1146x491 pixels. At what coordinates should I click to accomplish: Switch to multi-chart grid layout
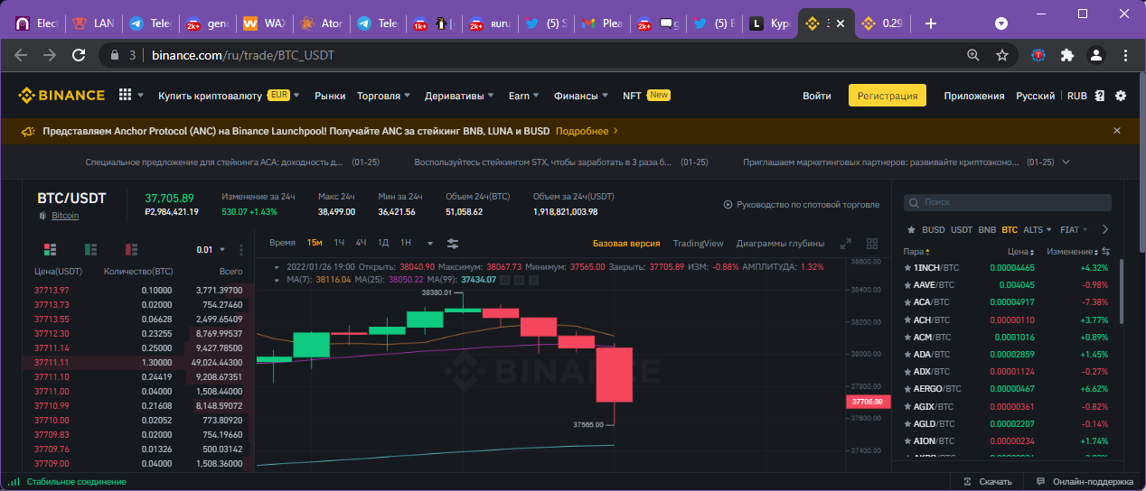pos(872,243)
